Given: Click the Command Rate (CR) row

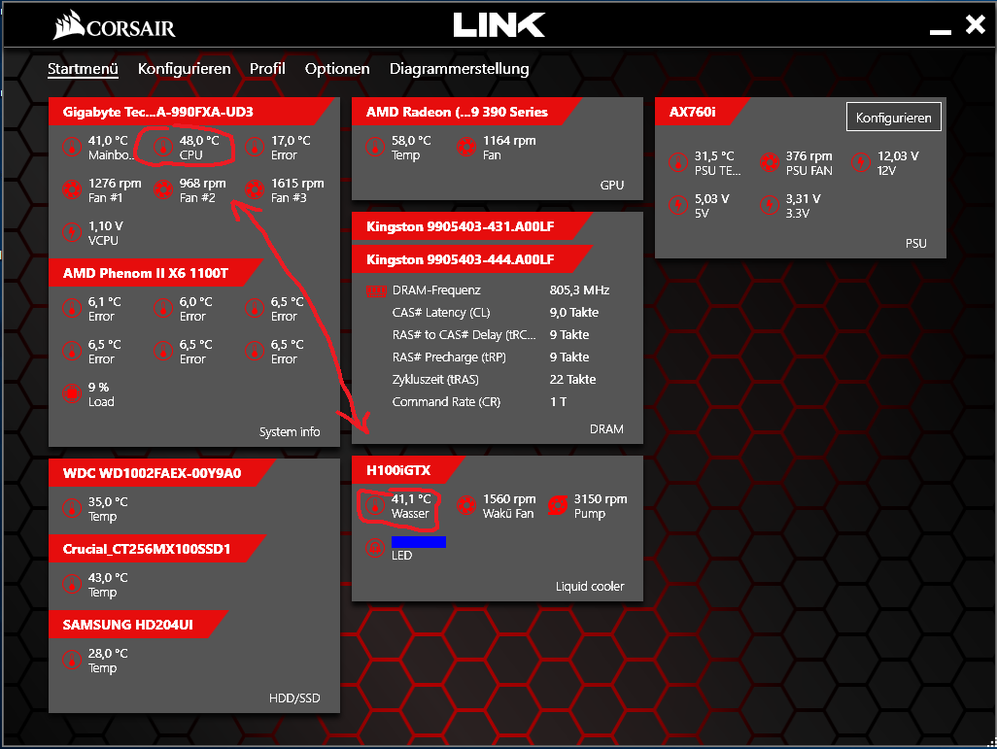Looking at the screenshot, I should (480, 401).
